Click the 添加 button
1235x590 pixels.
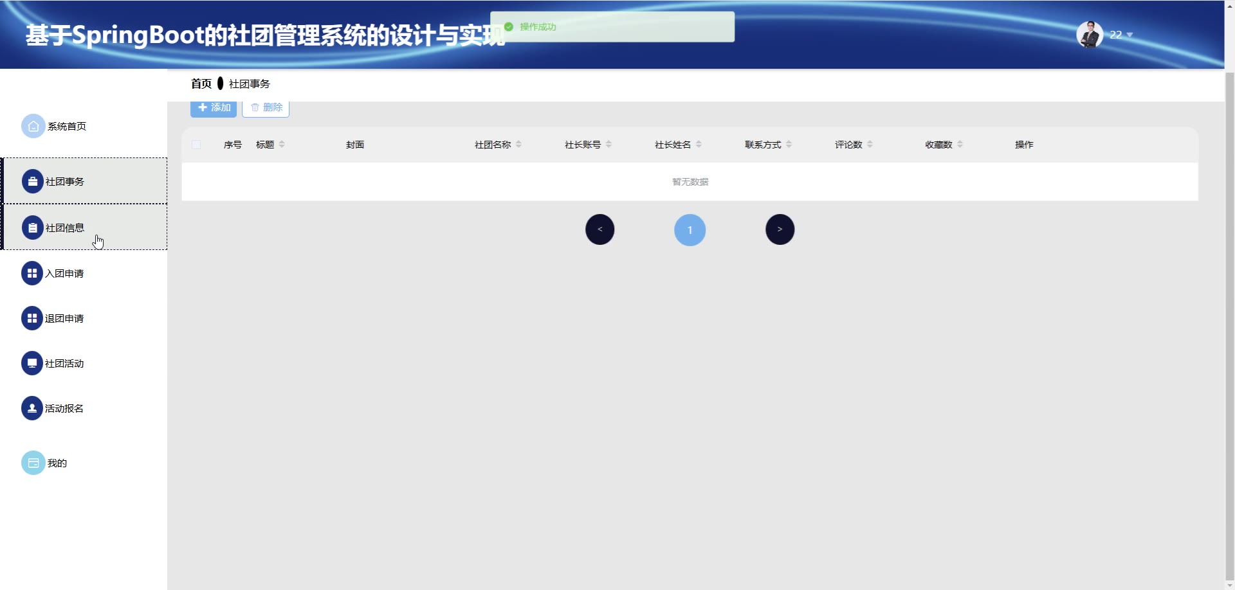tap(214, 108)
